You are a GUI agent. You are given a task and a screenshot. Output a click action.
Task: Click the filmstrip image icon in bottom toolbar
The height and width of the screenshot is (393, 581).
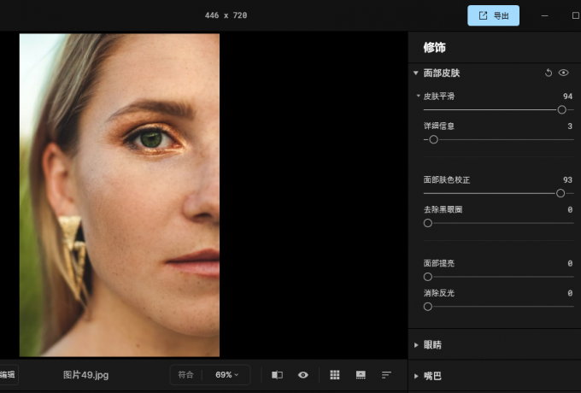(x=361, y=375)
